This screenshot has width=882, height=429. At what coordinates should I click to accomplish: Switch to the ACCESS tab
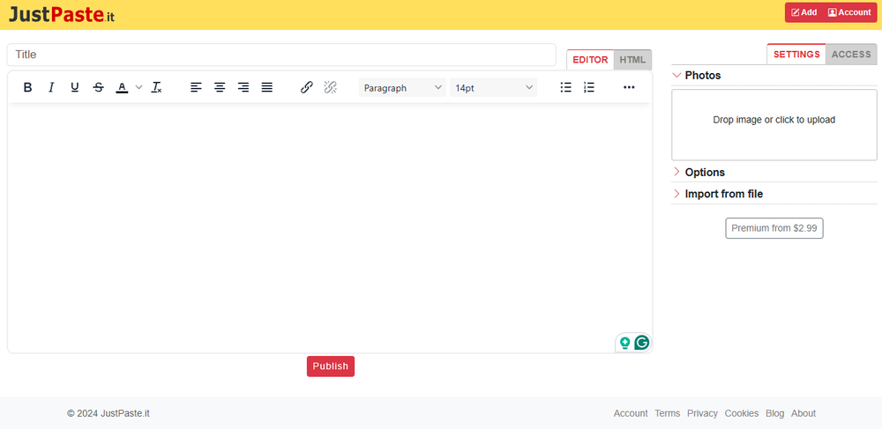[851, 55]
